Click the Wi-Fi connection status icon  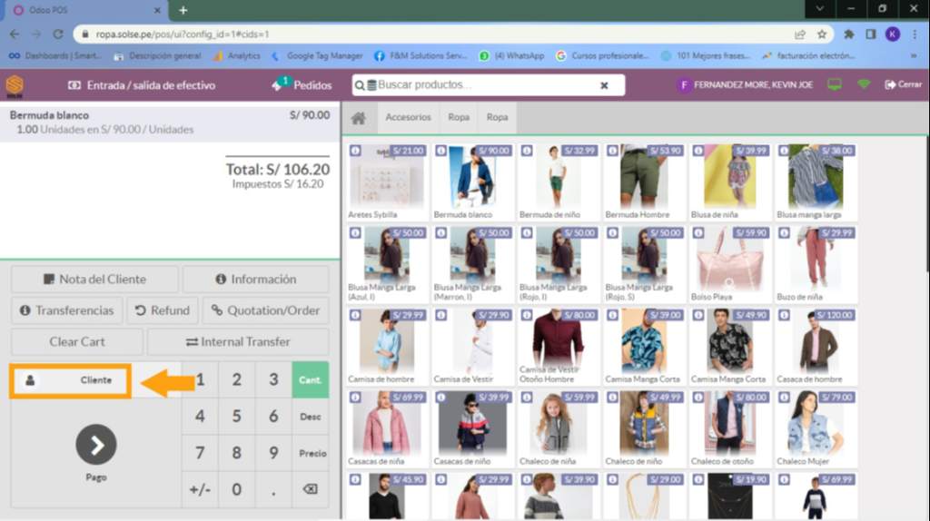[x=863, y=84]
